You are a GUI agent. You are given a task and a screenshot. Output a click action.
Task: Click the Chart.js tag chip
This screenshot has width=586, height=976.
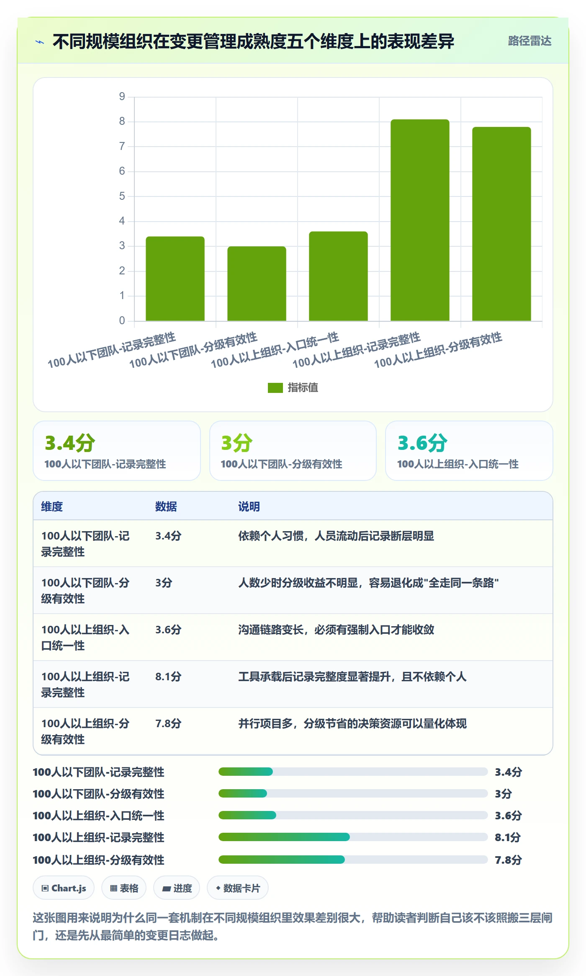(64, 888)
